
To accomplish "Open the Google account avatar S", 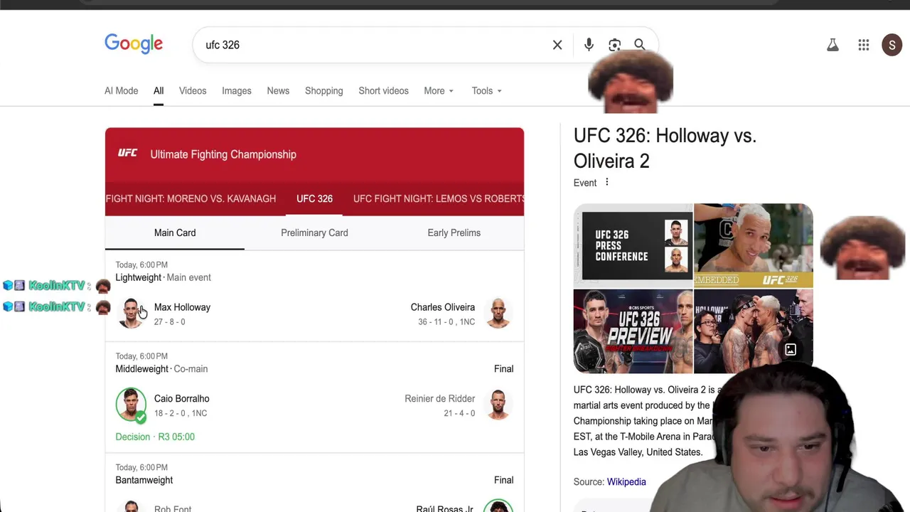I will pos(892,45).
